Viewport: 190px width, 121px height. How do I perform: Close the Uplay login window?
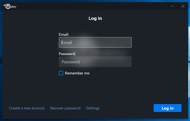coord(183,6)
